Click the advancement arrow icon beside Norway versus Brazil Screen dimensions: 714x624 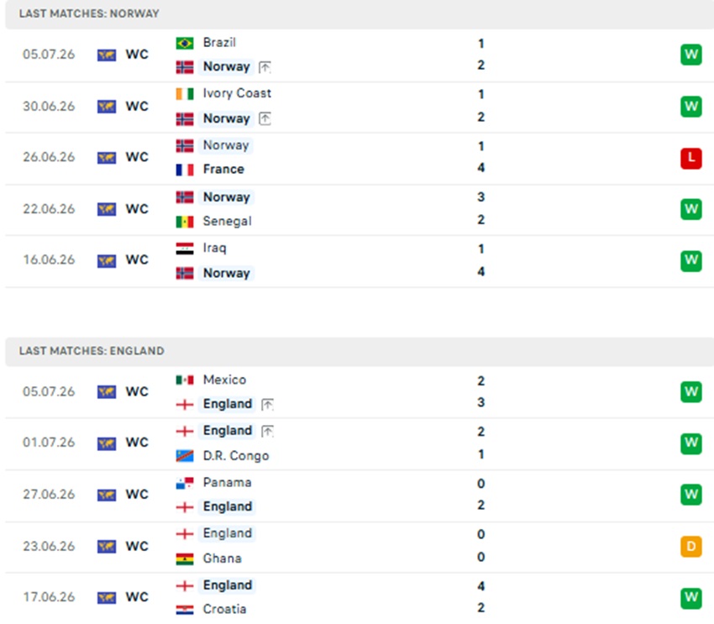coord(265,67)
